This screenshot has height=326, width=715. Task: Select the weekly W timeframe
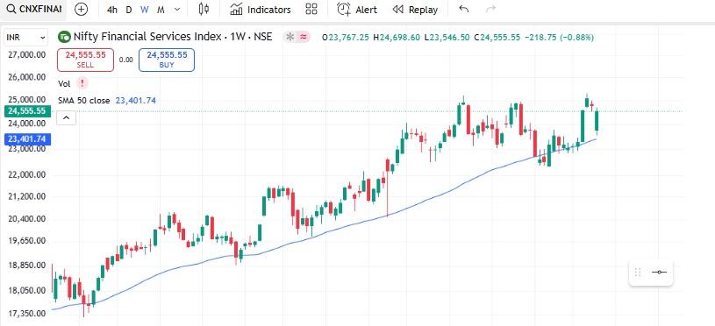(145, 10)
